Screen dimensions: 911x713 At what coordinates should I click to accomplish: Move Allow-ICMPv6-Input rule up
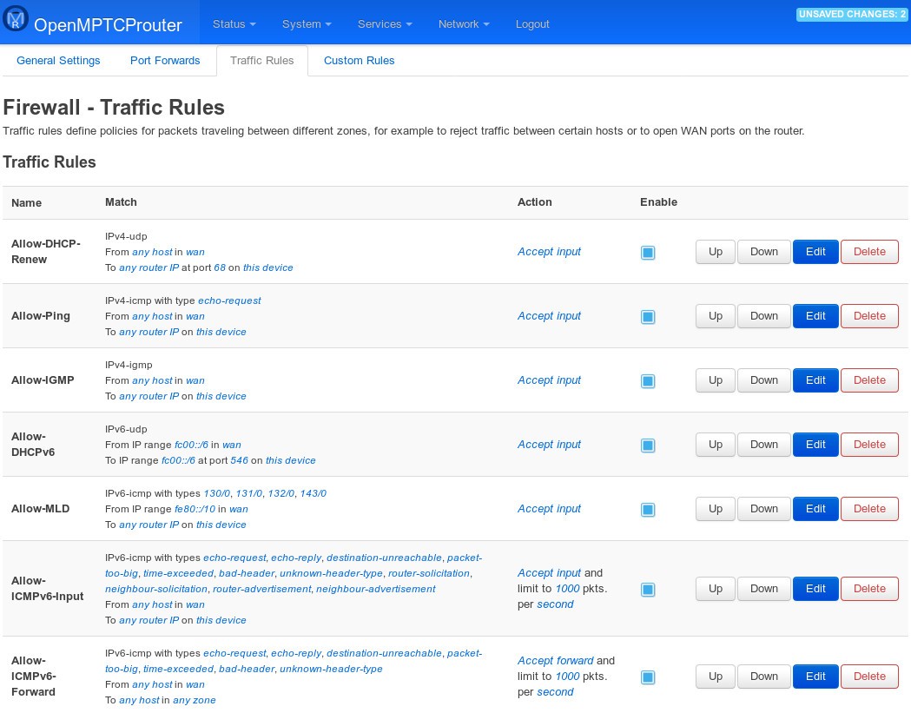coord(715,589)
